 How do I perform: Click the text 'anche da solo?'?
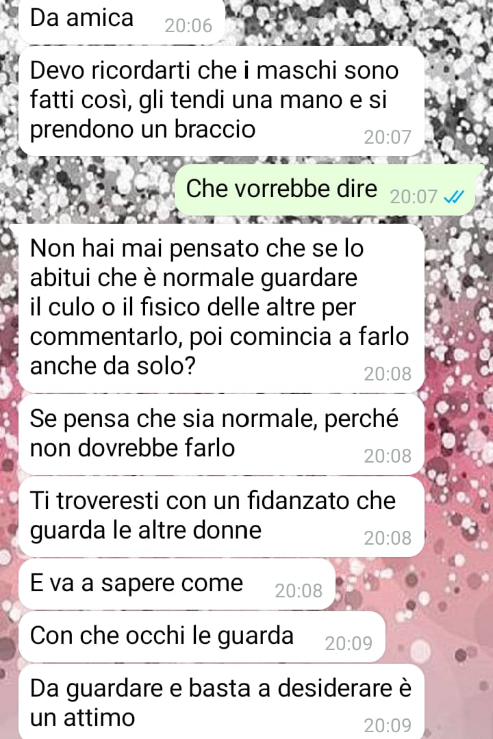click(x=113, y=365)
